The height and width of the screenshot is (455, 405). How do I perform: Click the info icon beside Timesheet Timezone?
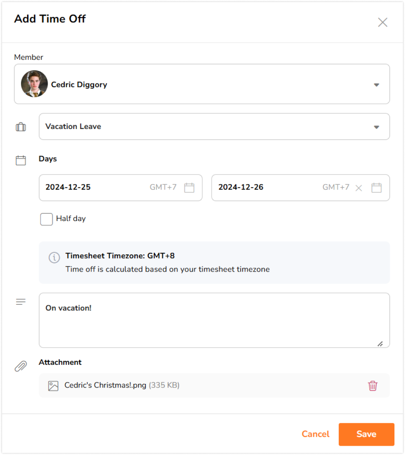pyautogui.click(x=54, y=257)
